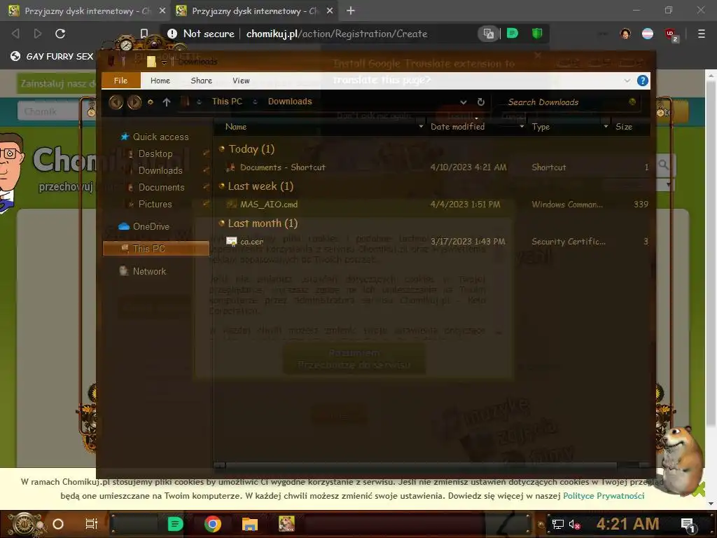Image resolution: width=717 pixels, height=538 pixels.
Task: Open the Date modified column filter dropdown
Action: tap(522, 127)
